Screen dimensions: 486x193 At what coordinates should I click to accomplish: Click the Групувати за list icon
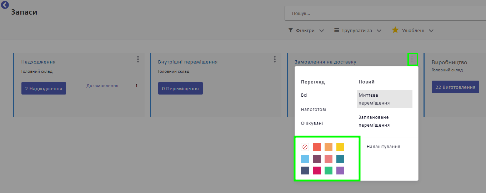coord(336,30)
